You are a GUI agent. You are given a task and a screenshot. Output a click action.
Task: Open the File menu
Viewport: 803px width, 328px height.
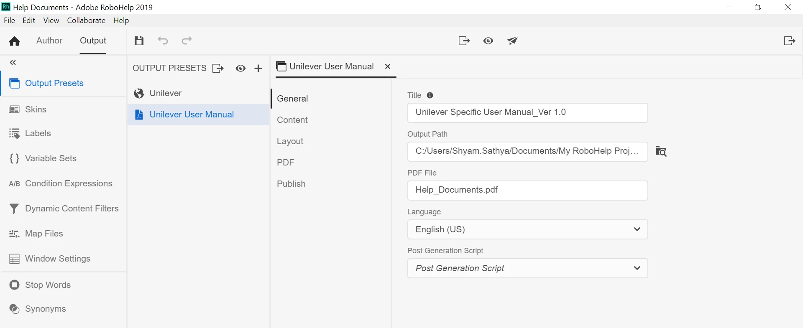point(9,20)
